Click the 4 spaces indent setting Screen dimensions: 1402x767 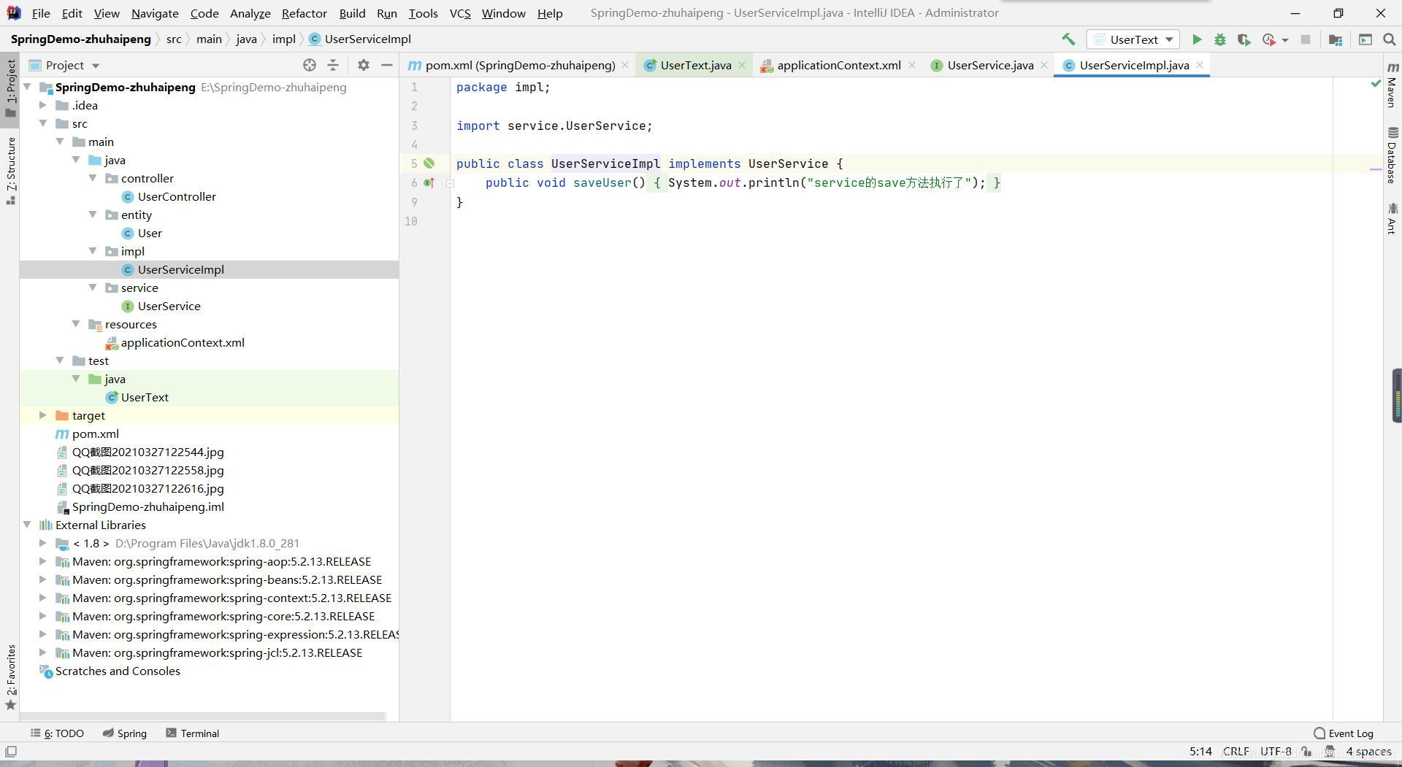tap(1368, 751)
